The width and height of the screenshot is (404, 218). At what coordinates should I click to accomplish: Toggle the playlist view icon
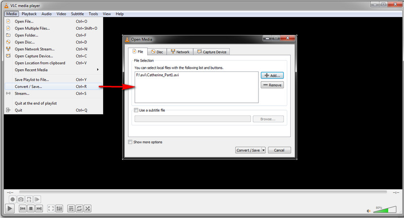pyautogui.click(x=71, y=209)
